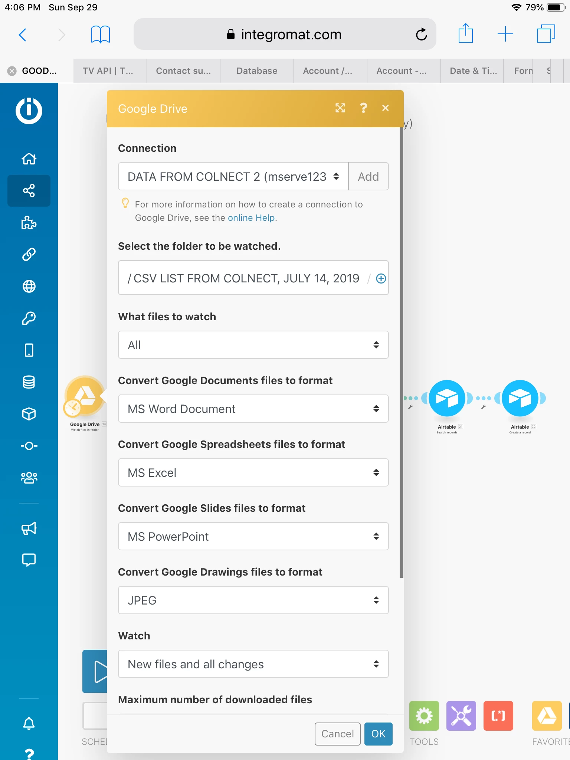This screenshot has height=760, width=570.
Task: Show all Safari tabs
Action: (x=546, y=34)
